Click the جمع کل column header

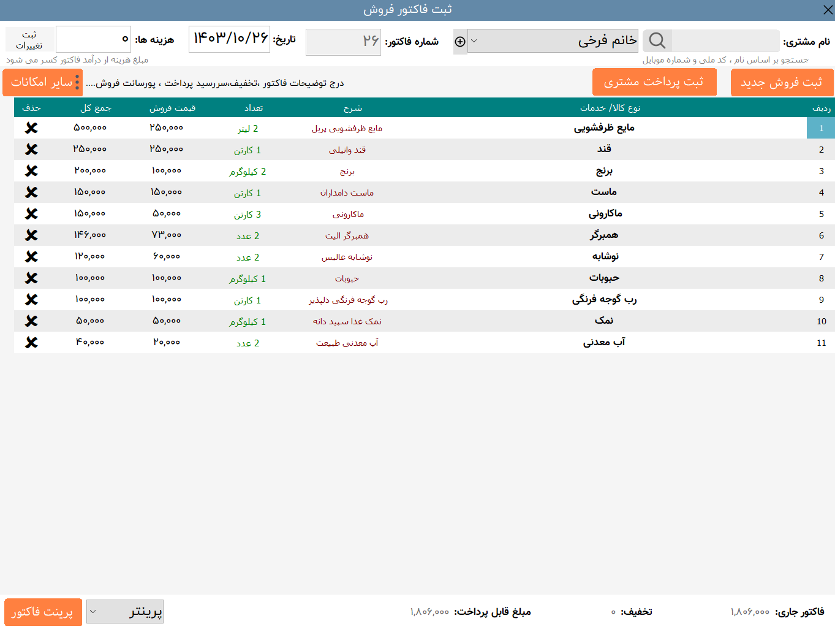click(x=96, y=108)
